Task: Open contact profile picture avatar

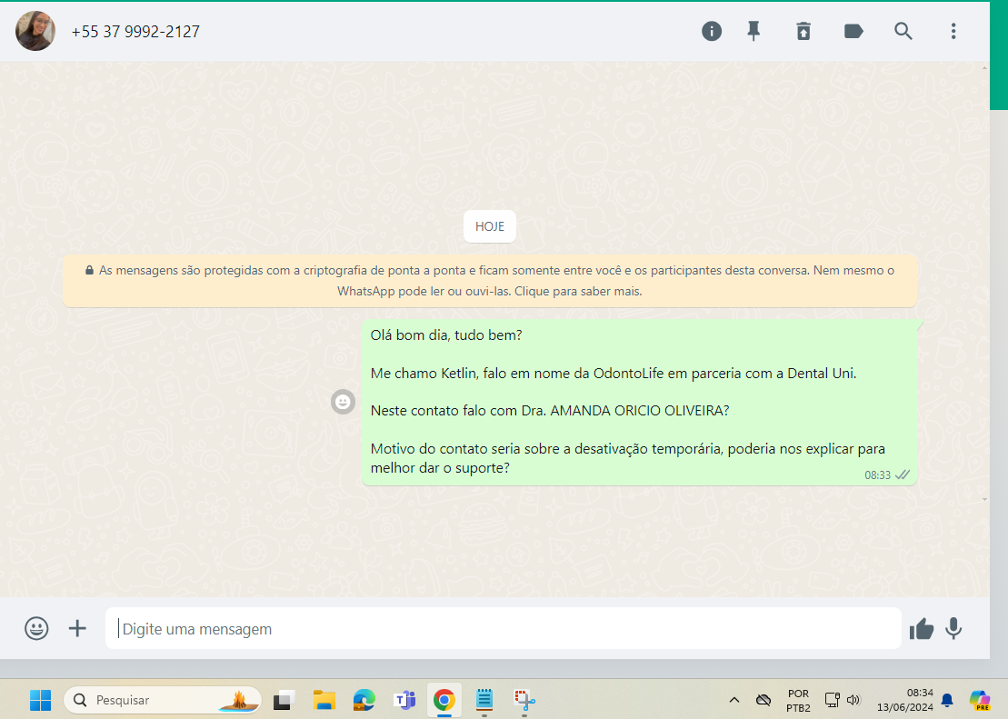Action: [35, 31]
